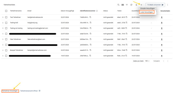Image resolution: width=175 pixels, height=93 pixels.
Task: Go to the previous page arrow
Action: [x=164, y=61]
